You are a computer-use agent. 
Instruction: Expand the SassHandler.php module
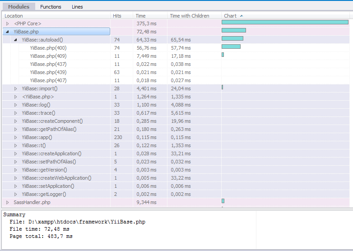pos(7,202)
